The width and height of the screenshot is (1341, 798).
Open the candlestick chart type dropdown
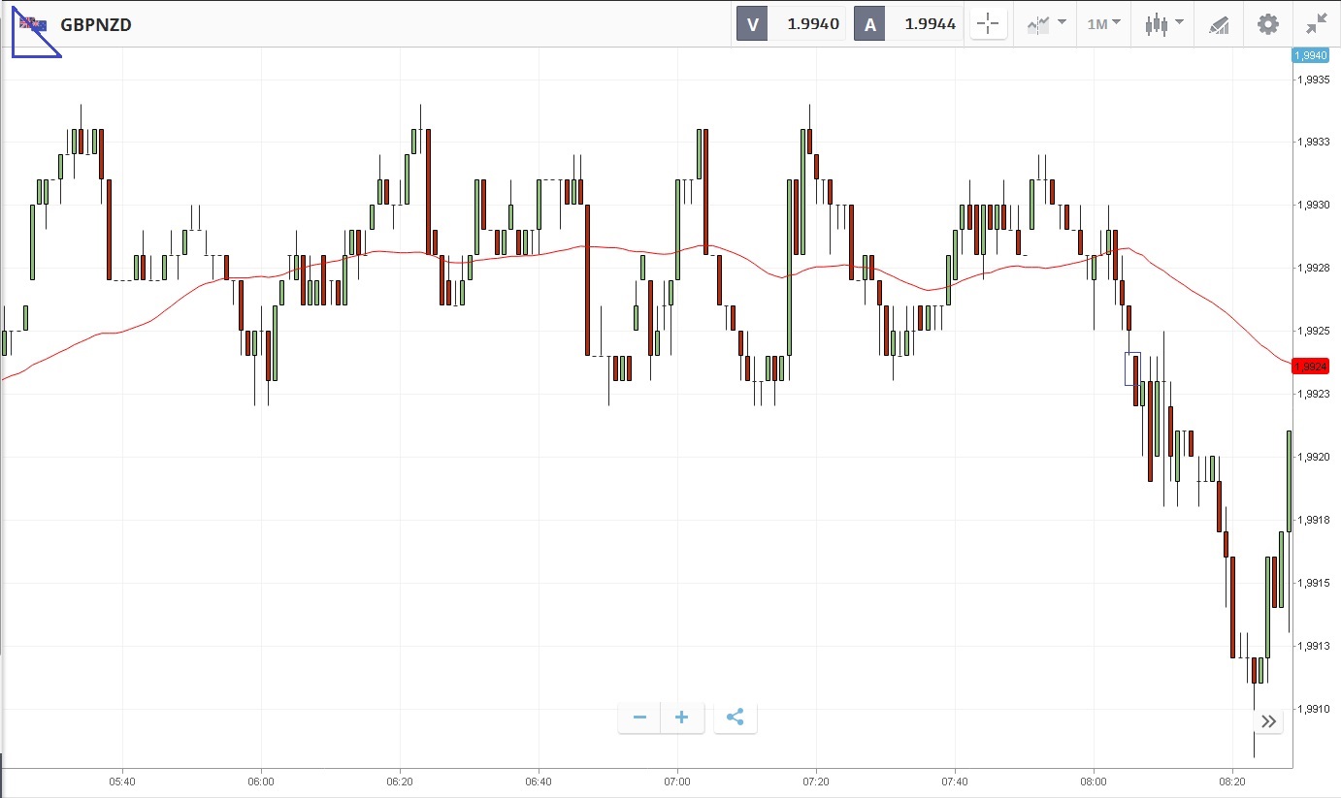(1163, 24)
